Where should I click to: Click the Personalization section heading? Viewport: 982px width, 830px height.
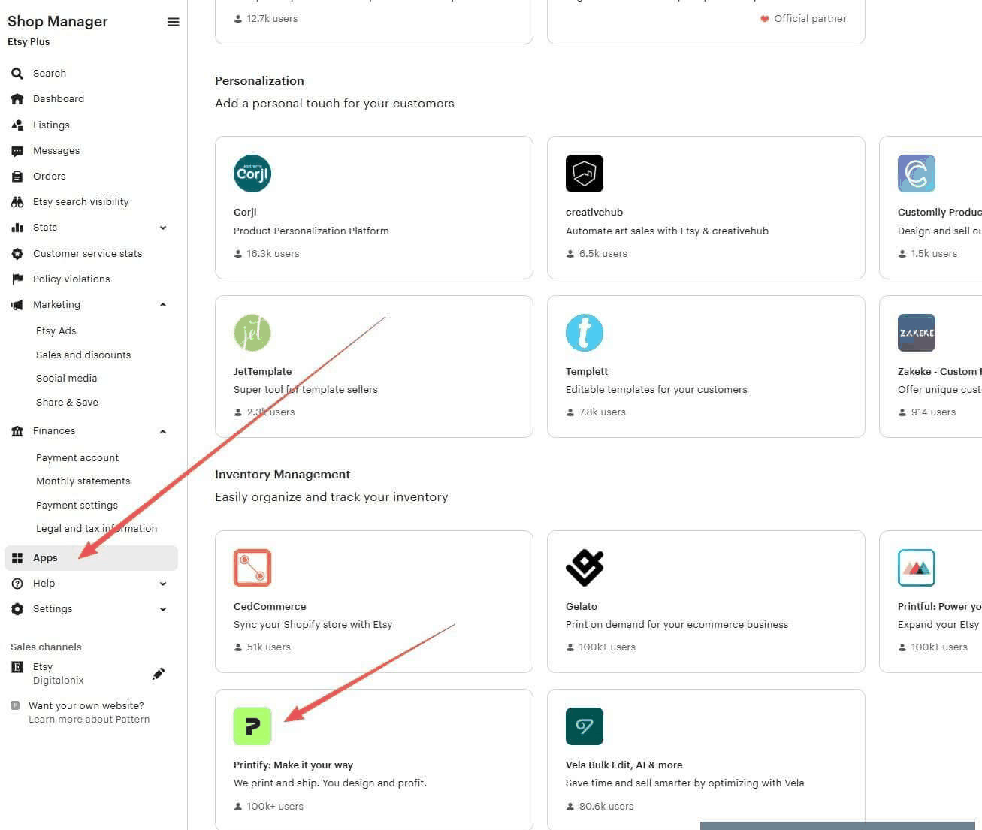coord(259,81)
